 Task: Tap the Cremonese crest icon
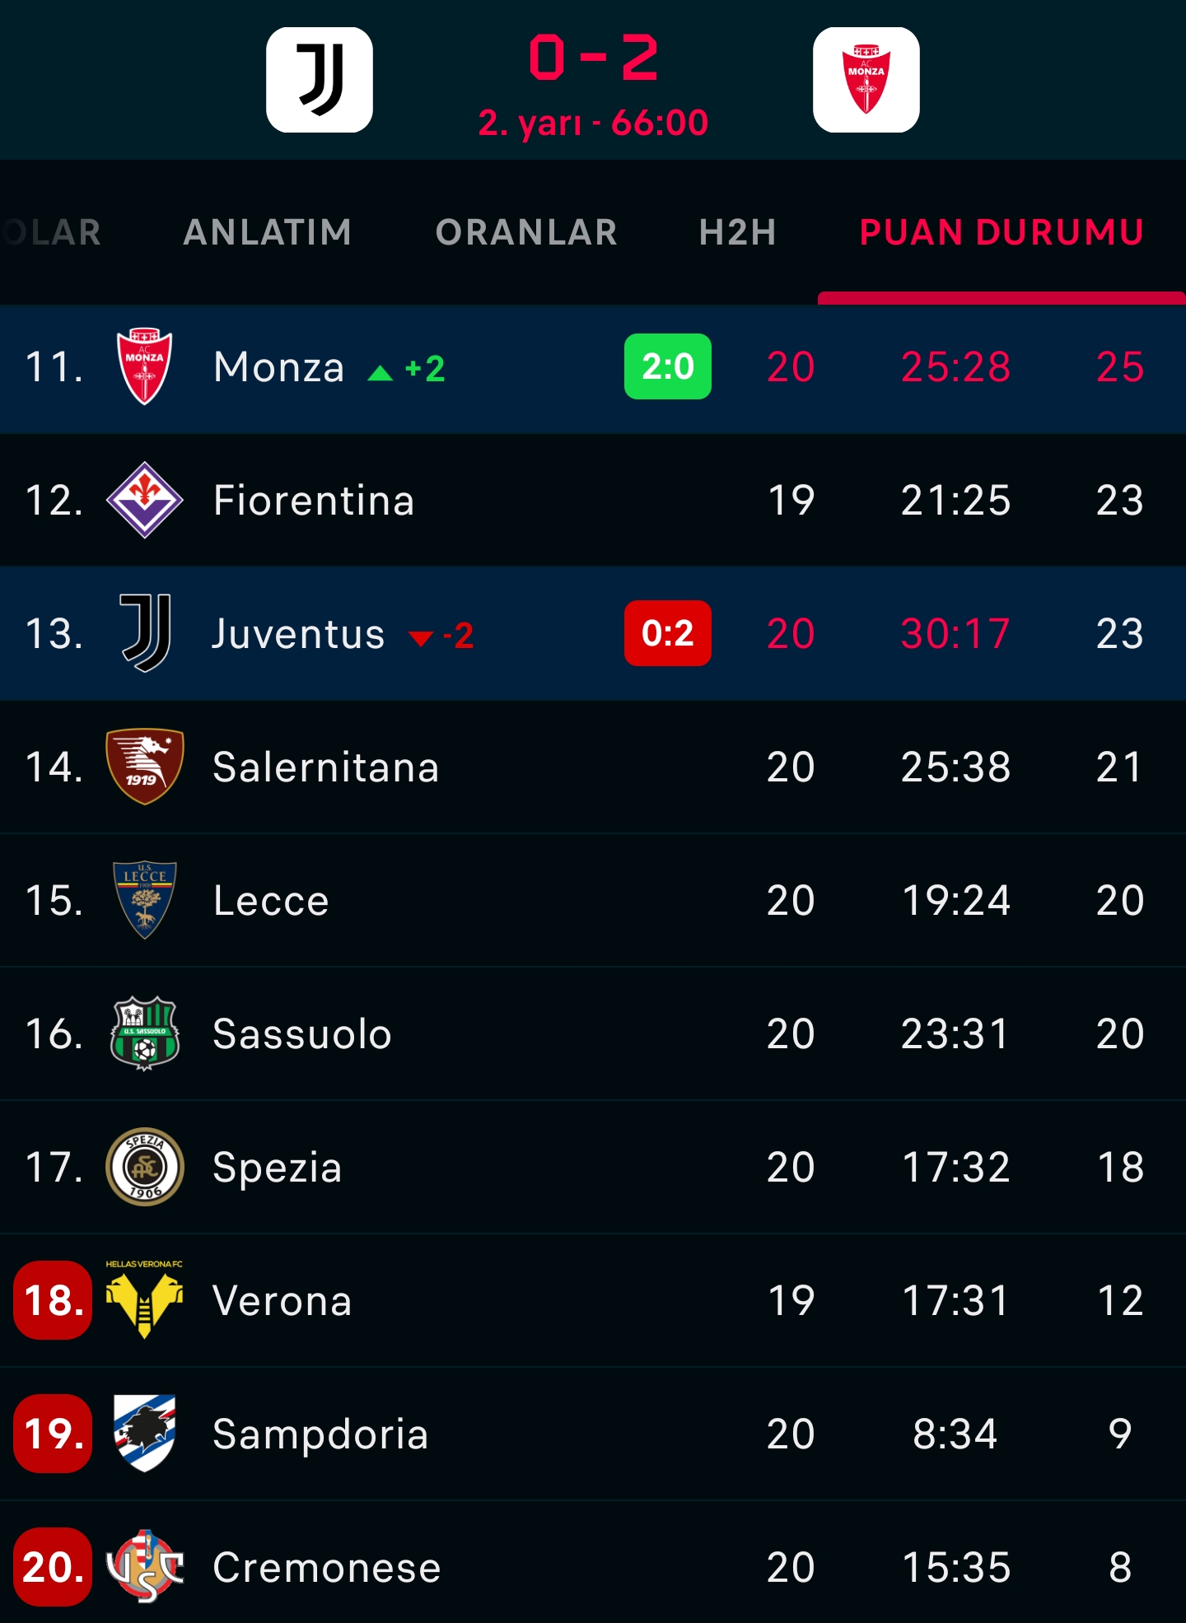pos(145,1567)
